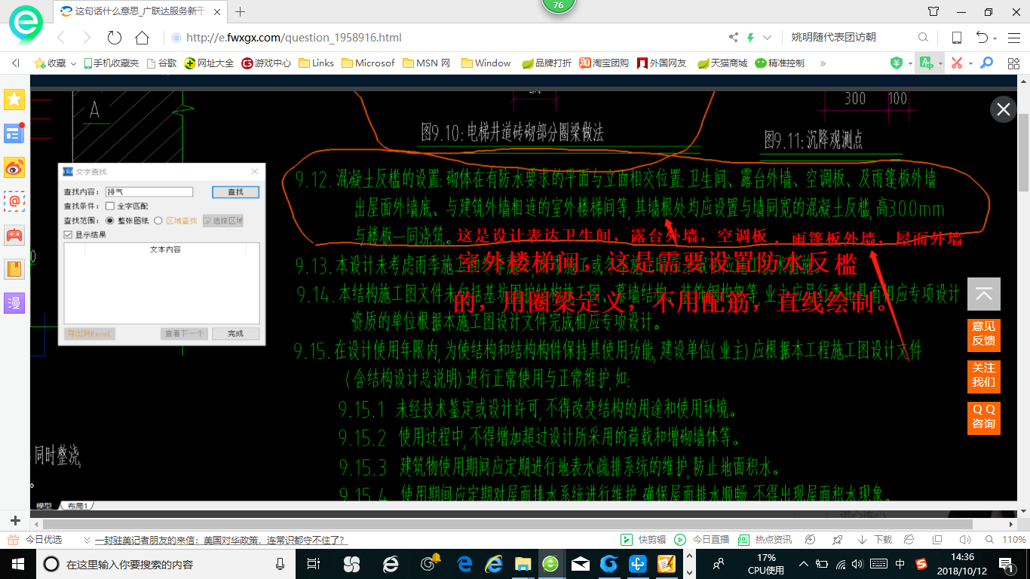Click the scroll-to-top arrow button
This screenshot has width=1030, height=579.
pyautogui.click(x=984, y=294)
